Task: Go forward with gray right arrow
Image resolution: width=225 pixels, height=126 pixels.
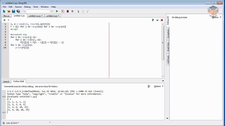Action: coord(8,20)
